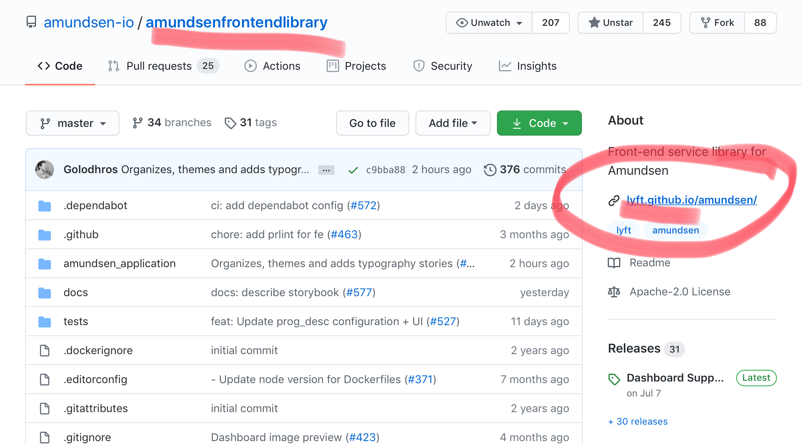
Task: Unstar the repository
Action: tap(611, 23)
